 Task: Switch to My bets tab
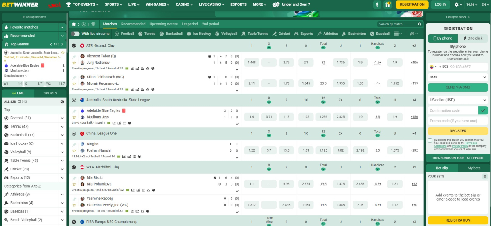[x=474, y=168]
